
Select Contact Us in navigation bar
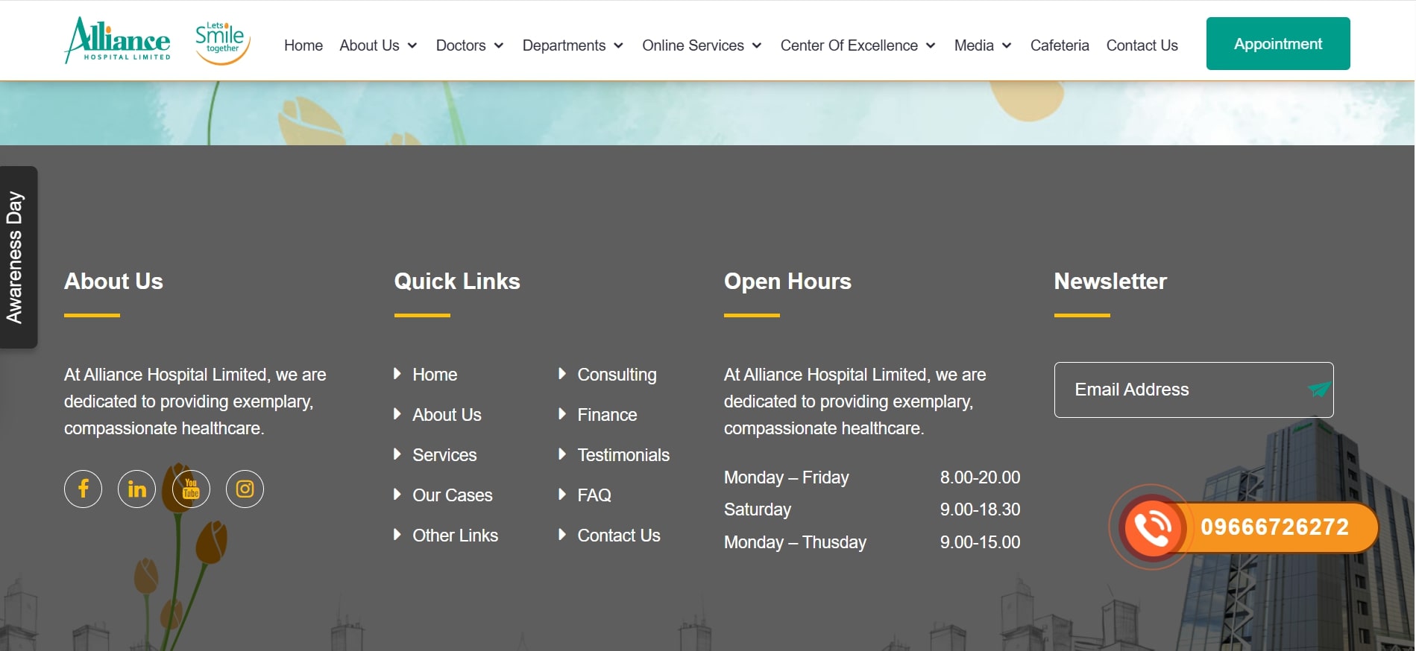(x=1142, y=45)
